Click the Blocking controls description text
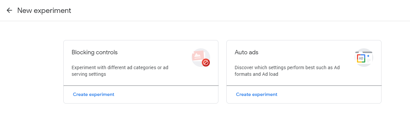 tap(120, 71)
